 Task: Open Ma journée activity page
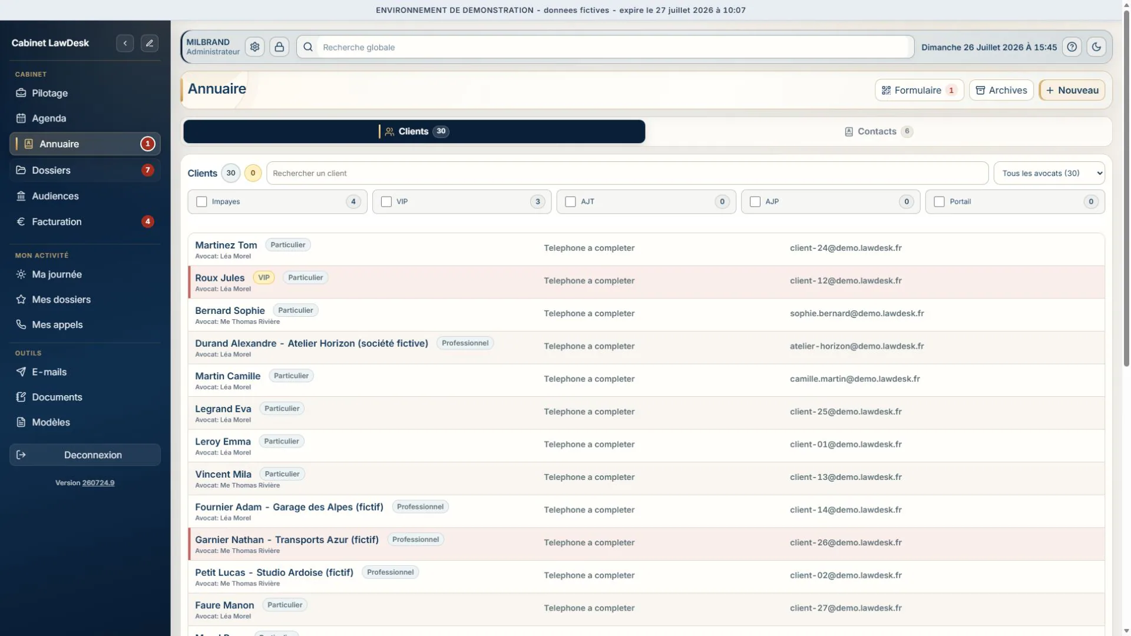click(x=85, y=274)
